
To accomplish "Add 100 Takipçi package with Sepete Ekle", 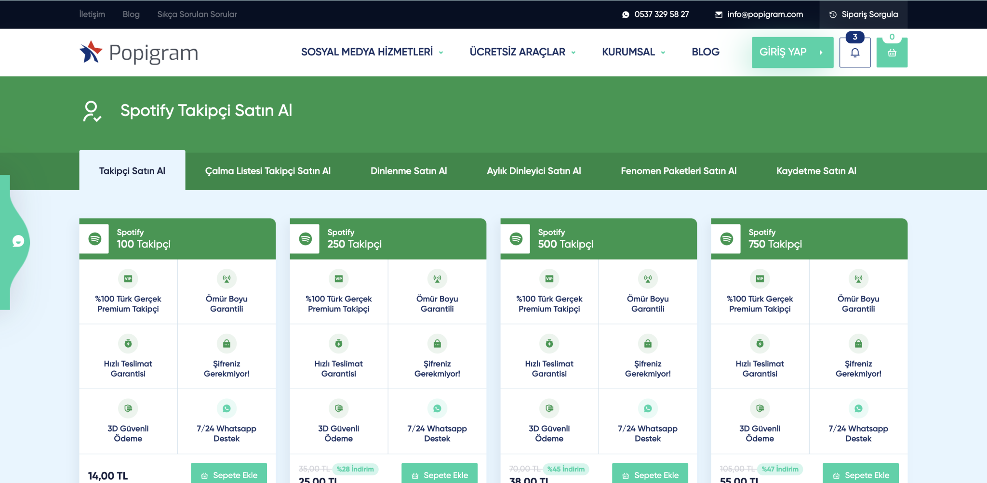I will 229,474.
